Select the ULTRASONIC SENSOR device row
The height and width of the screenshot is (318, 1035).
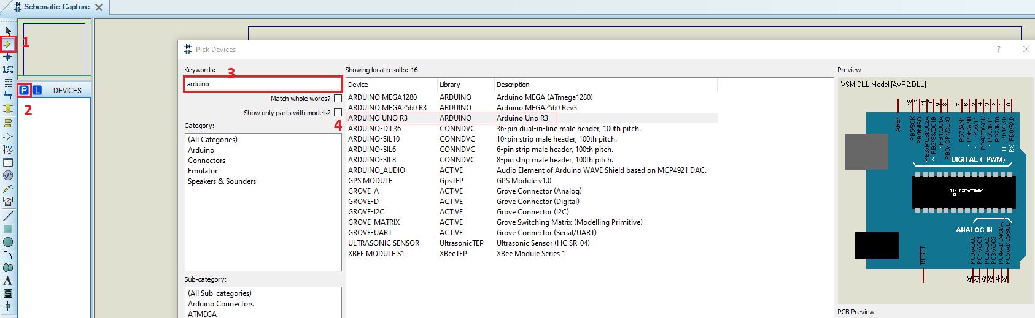532,243
